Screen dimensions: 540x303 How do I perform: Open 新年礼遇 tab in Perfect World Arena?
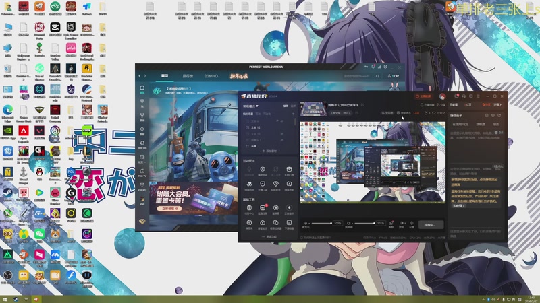pyautogui.click(x=239, y=76)
